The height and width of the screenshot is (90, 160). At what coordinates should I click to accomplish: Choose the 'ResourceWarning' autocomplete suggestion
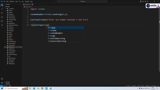(66, 41)
